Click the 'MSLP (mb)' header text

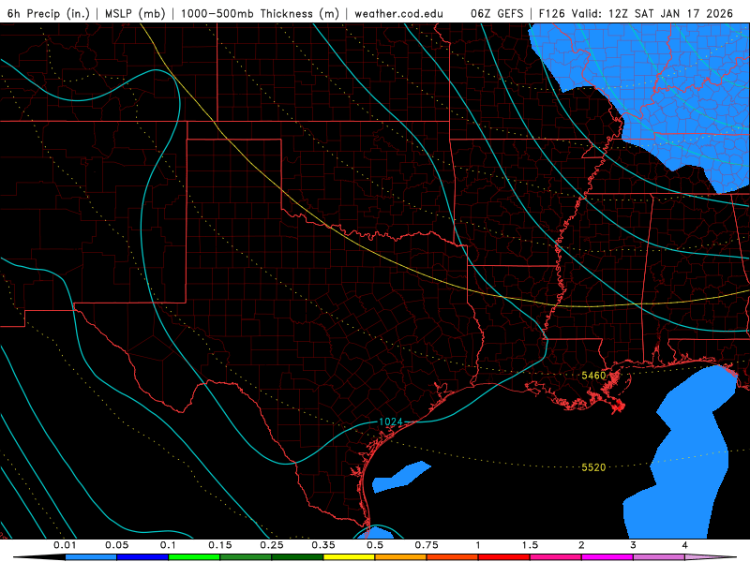135,13
